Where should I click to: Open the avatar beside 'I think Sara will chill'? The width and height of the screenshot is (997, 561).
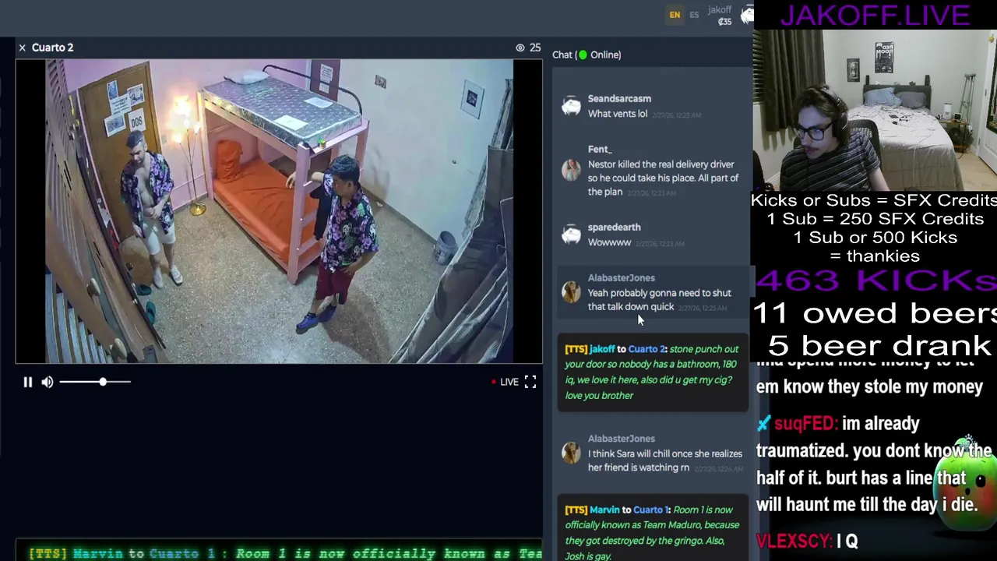click(571, 452)
